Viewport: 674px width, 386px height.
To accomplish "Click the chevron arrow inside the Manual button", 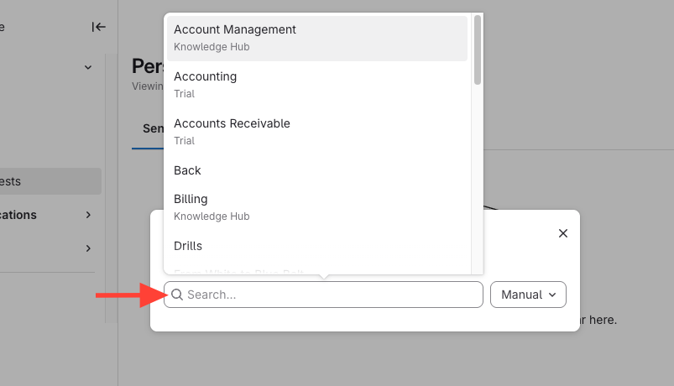I will (x=551, y=295).
